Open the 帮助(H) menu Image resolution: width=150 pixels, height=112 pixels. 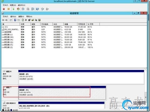[29, 17]
